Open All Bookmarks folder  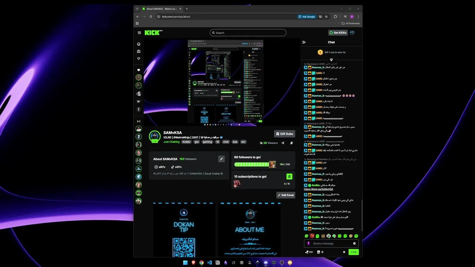[x=351, y=23]
